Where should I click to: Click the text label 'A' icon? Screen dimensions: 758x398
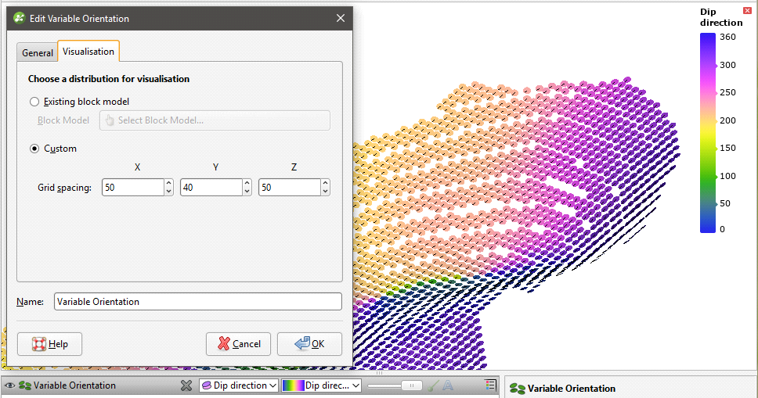(448, 385)
